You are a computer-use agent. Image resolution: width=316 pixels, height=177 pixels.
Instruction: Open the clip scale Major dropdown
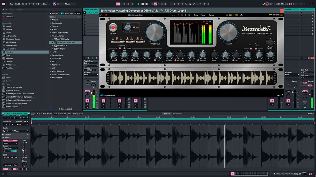click(x=21, y=131)
